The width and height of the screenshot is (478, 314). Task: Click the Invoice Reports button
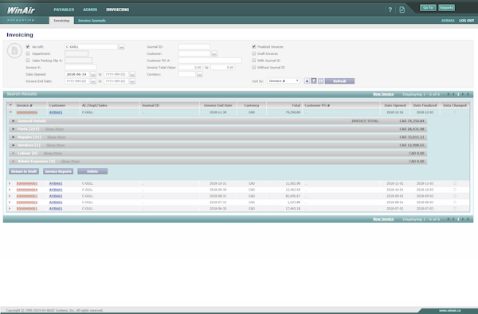58,171
